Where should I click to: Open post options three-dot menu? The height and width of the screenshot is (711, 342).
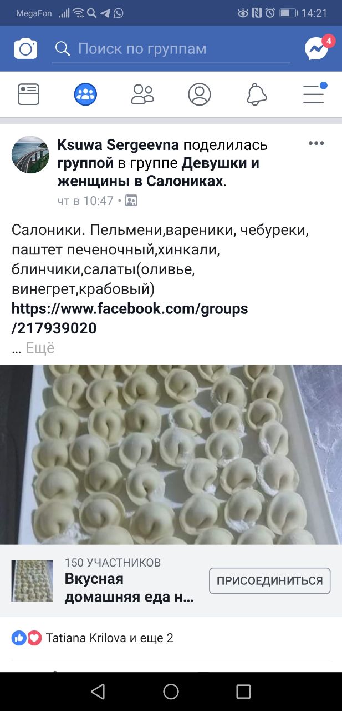(316, 143)
